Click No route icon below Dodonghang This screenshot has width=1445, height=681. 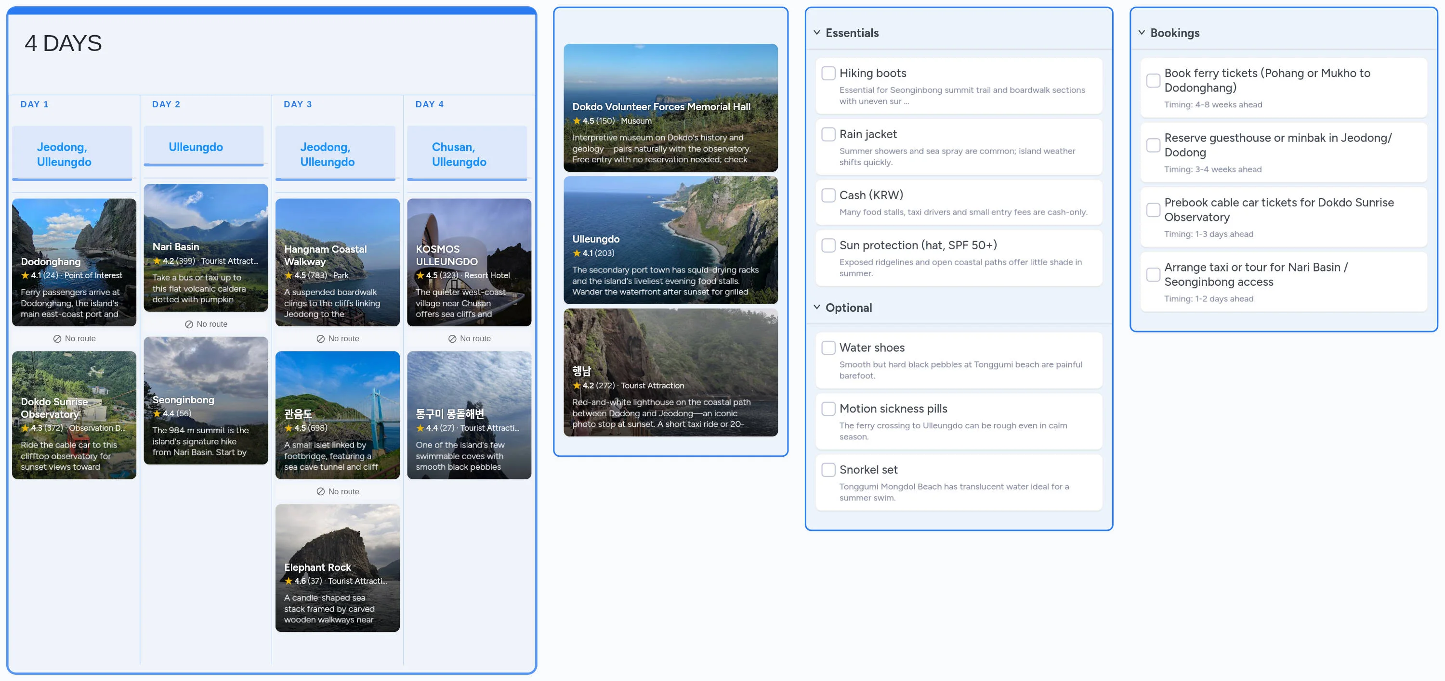point(57,339)
